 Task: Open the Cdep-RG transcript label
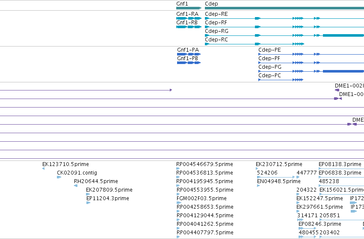tap(216, 31)
